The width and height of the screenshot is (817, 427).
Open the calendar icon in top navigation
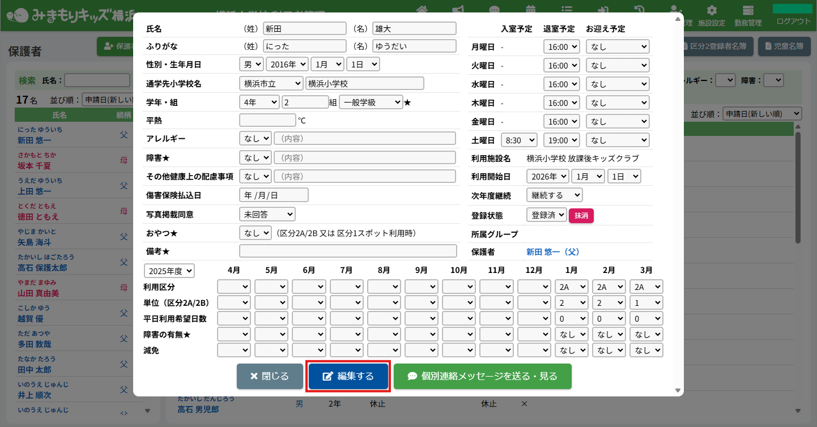tap(531, 10)
